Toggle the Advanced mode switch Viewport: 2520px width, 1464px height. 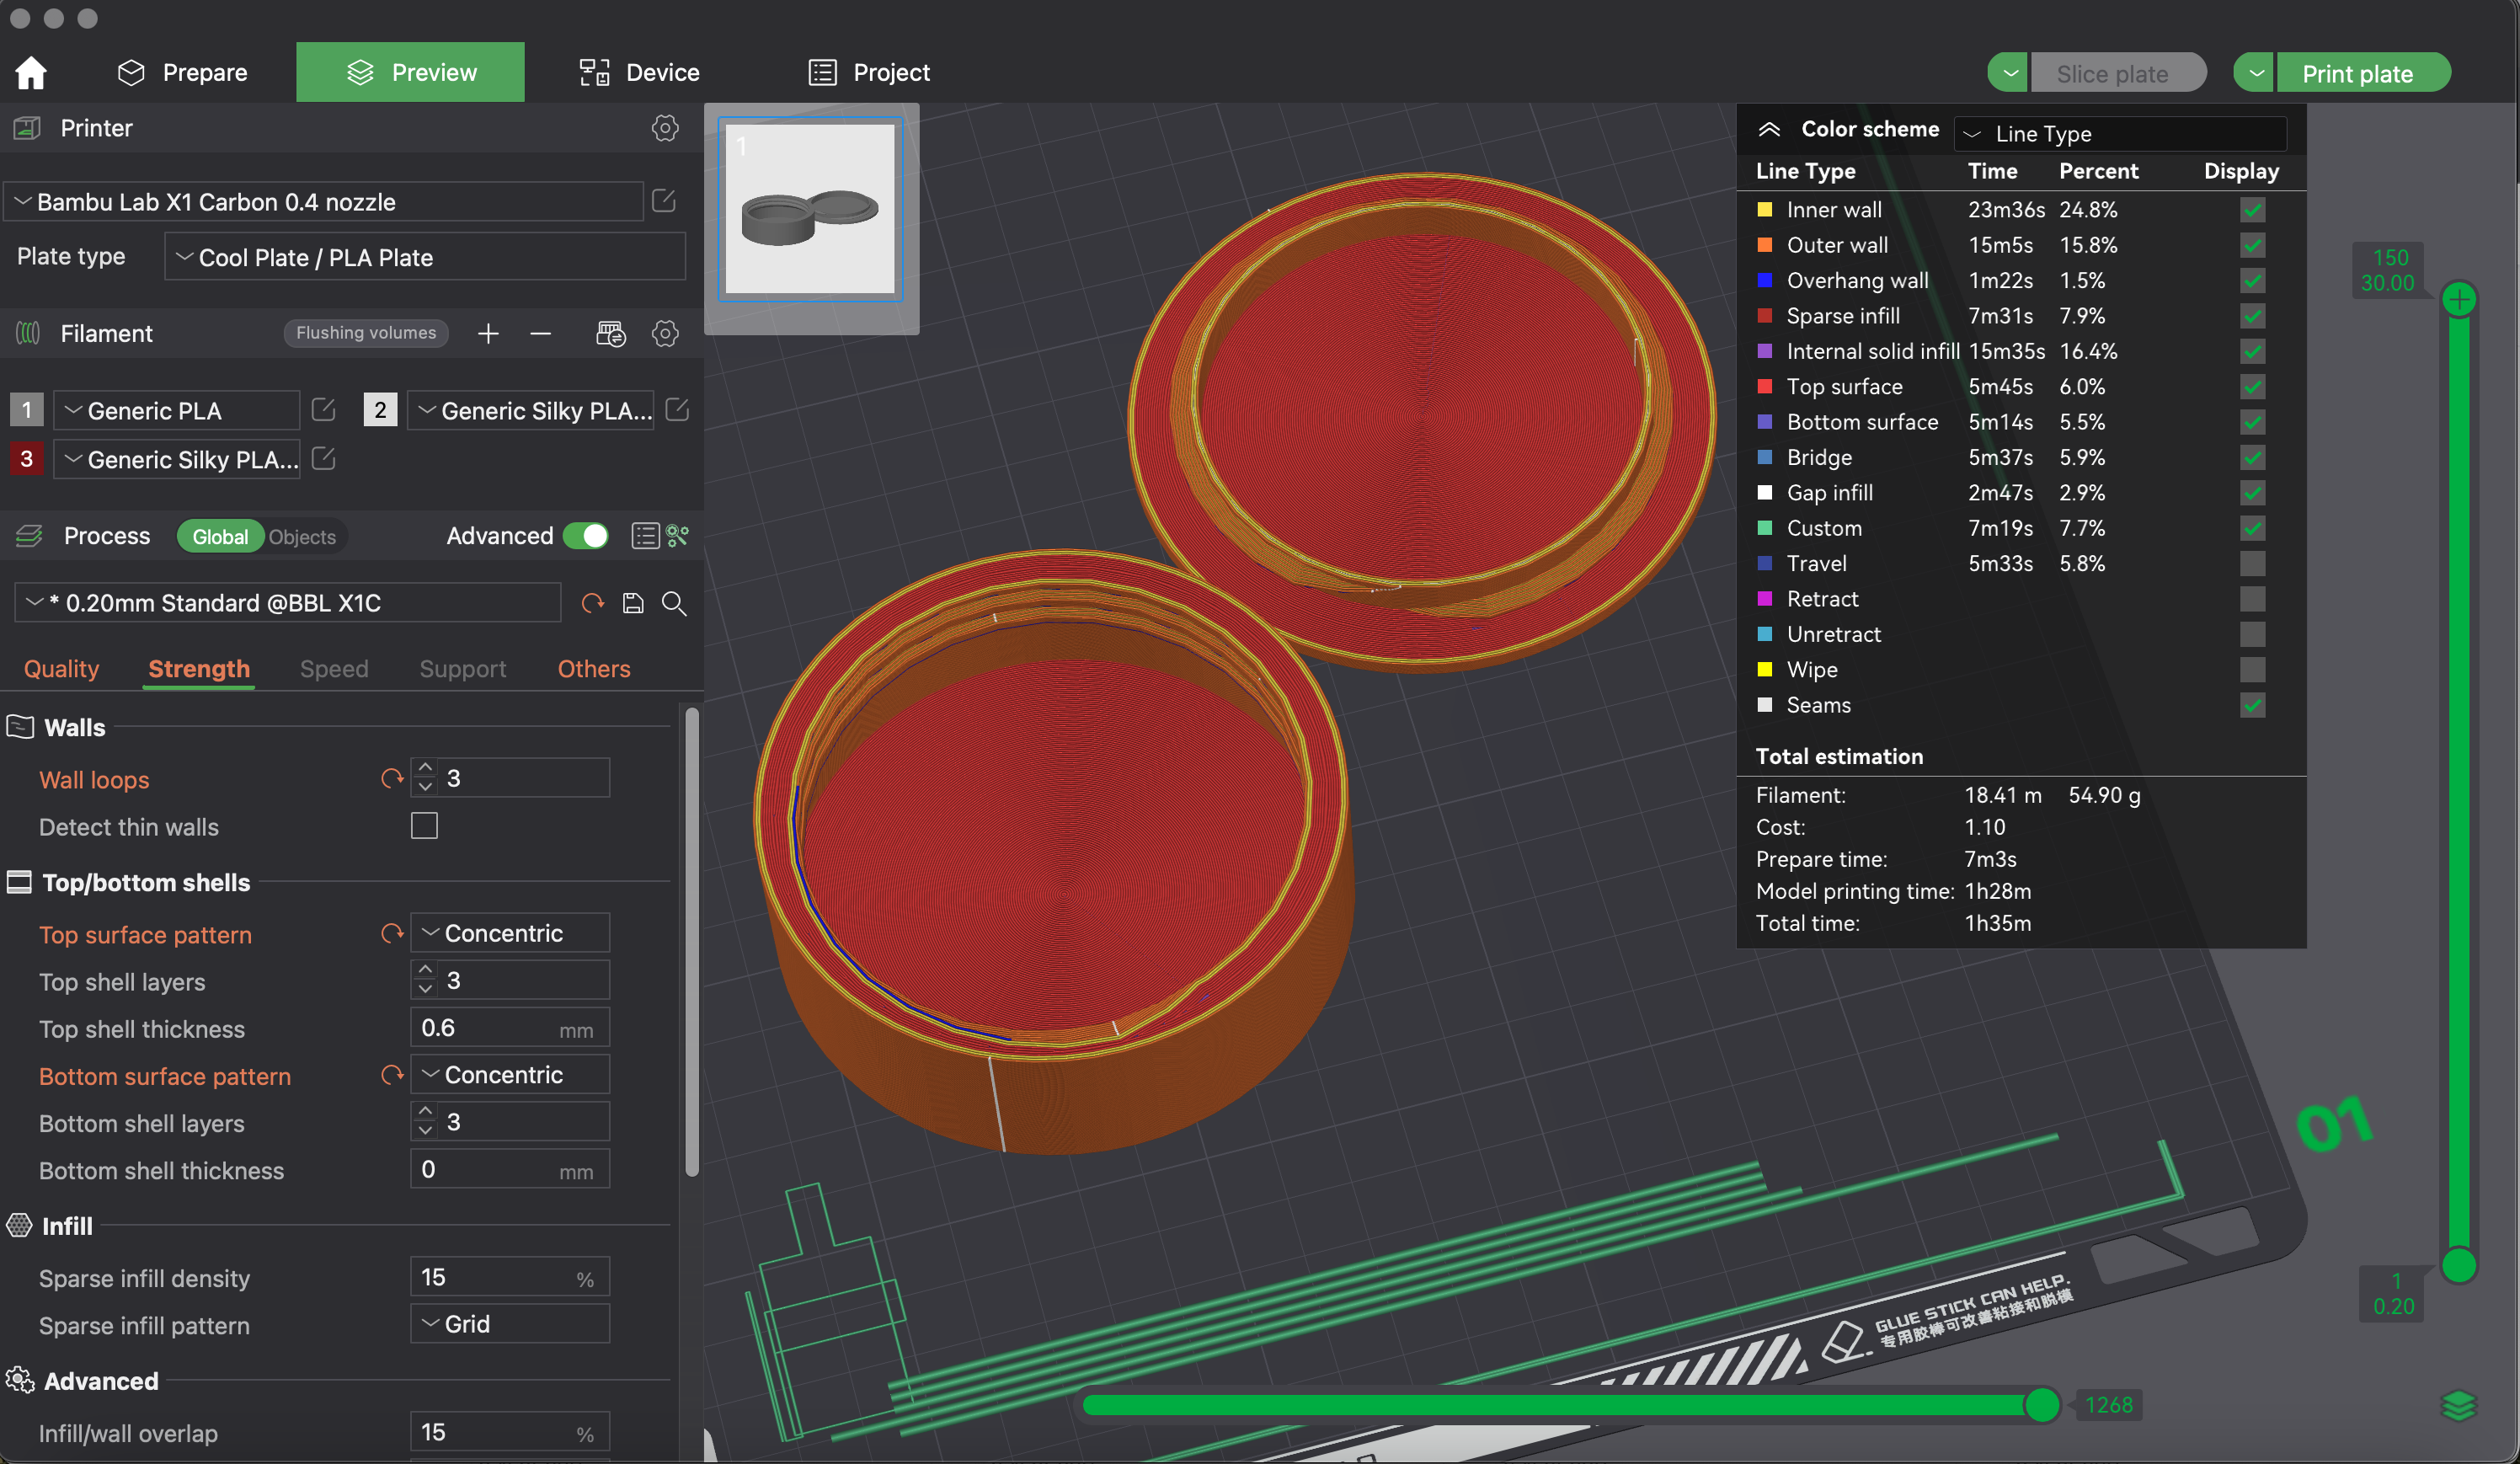586,536
